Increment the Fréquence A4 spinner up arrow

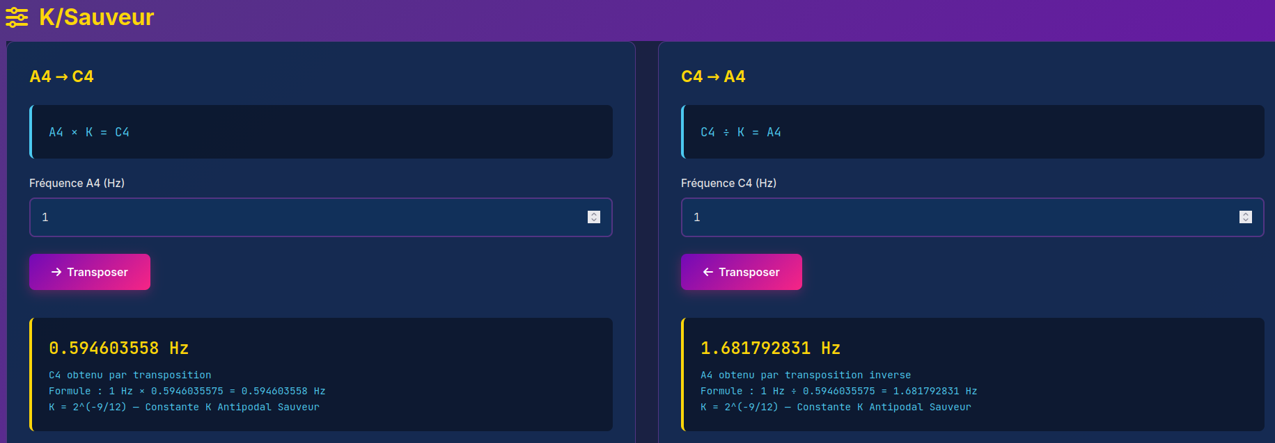[x=594, y=214]
